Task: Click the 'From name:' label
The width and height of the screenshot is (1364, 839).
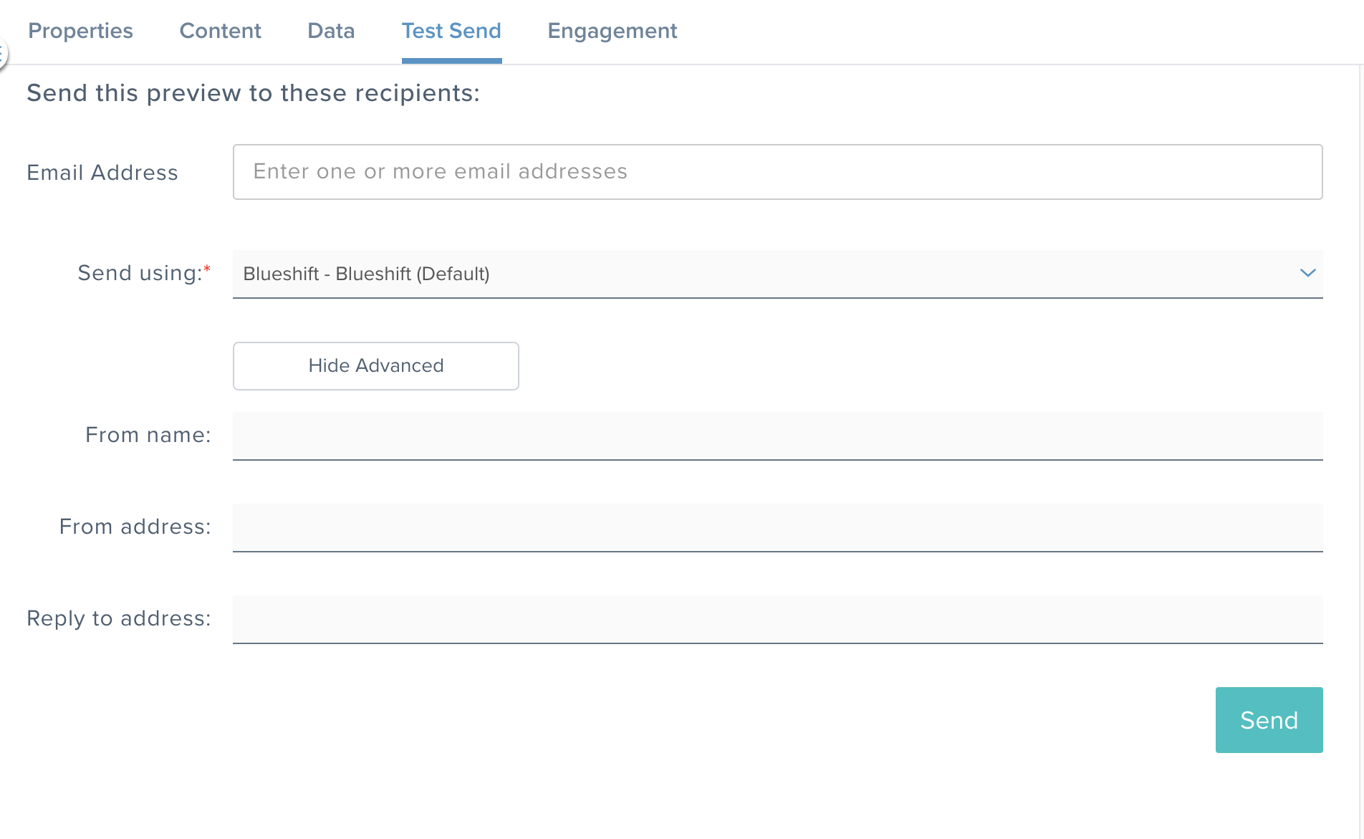Action: pos(148,435)
